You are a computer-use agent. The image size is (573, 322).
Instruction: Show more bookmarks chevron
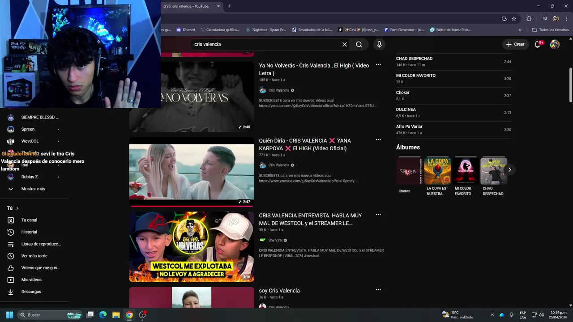coord(520,30)
